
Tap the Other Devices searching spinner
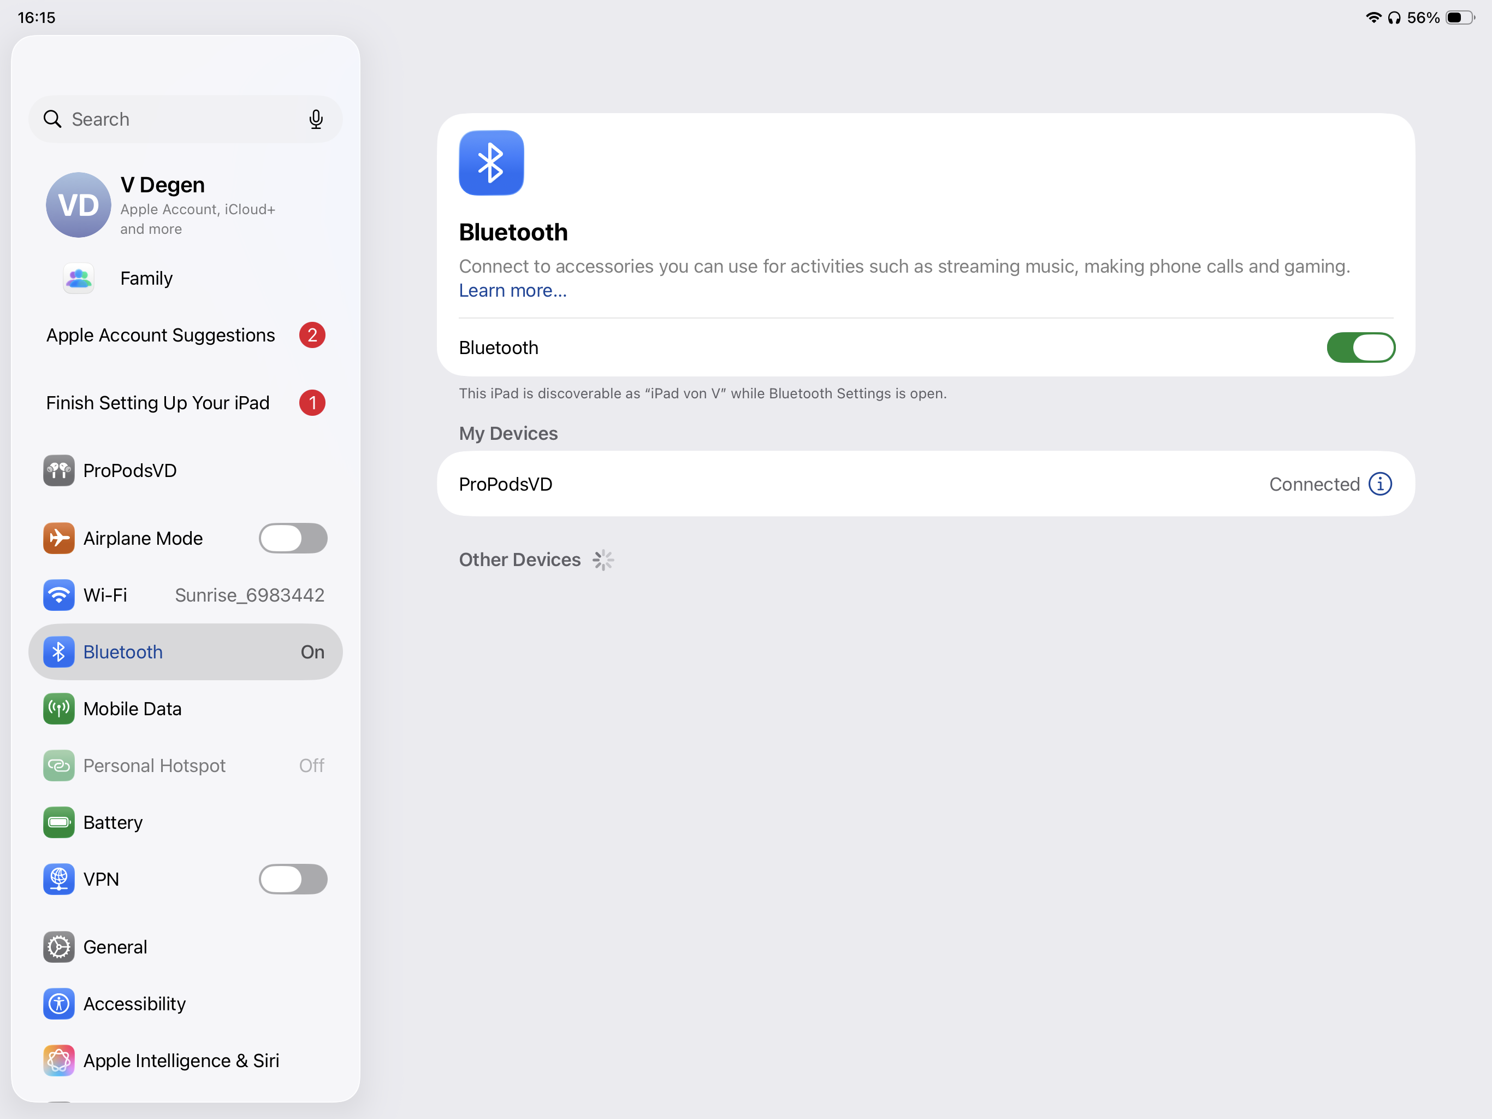(x=603, y=559)
